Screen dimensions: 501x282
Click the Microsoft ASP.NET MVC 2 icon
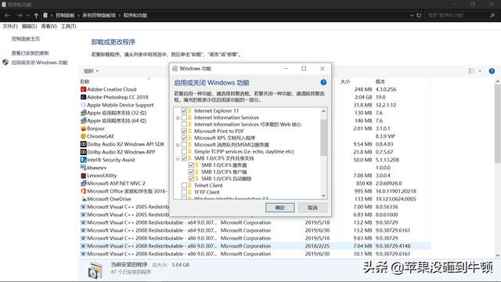click(84, 183)
